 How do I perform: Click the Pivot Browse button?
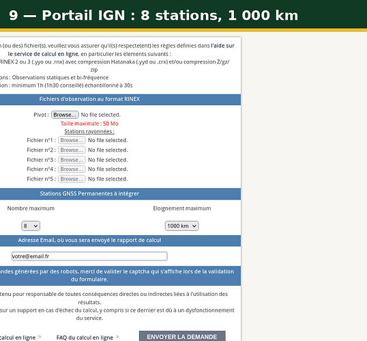coord(65,115)
